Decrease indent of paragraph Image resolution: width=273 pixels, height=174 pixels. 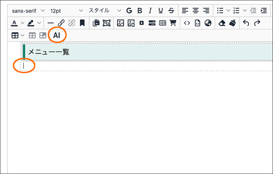click(x=253, y=11)
